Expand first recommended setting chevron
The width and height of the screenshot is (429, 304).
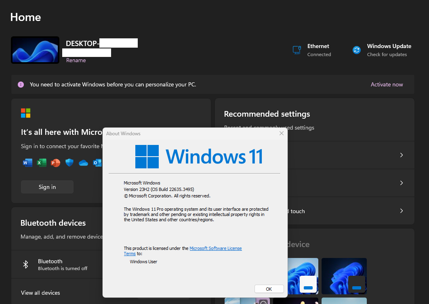point(402,155)
